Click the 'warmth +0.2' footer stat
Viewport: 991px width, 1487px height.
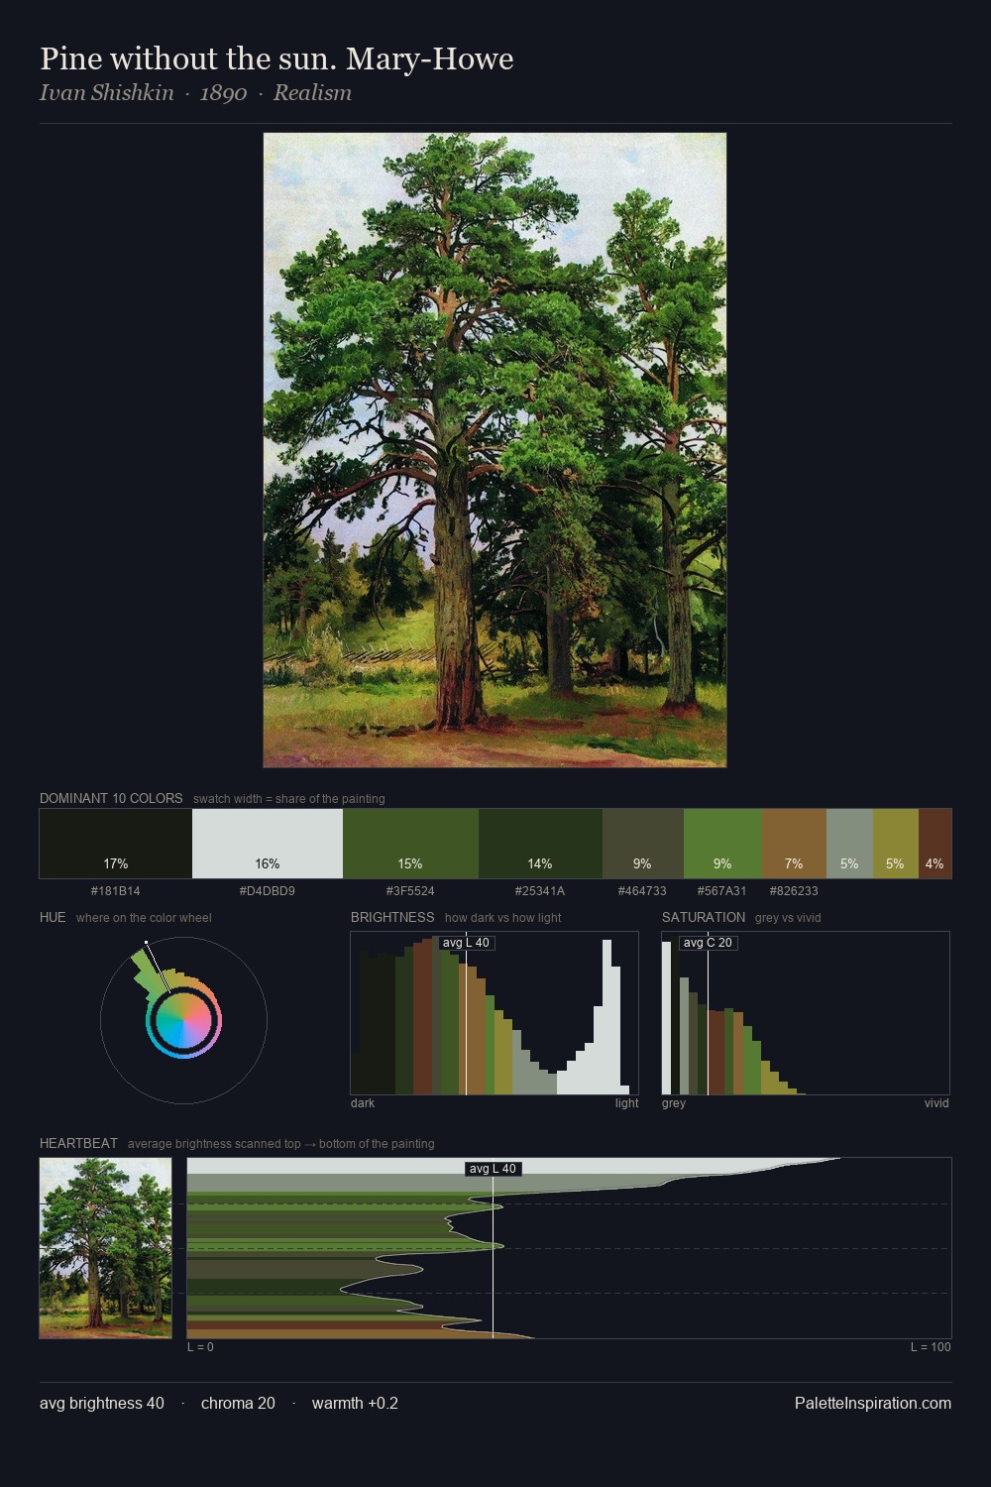tap(355, 1403)
